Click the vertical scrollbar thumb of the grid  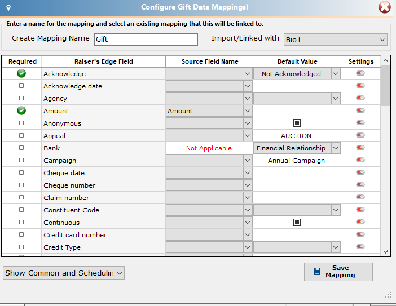(385, 85)
